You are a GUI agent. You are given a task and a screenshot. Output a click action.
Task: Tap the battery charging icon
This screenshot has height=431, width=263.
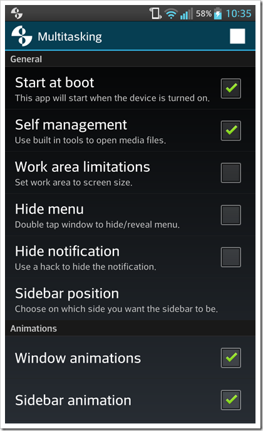tap(217, 13)
